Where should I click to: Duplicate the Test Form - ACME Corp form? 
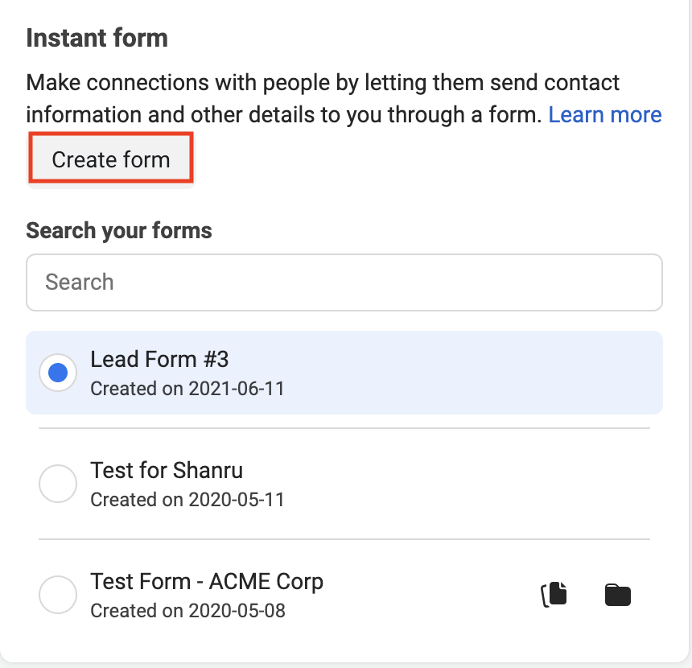point(554,595)
